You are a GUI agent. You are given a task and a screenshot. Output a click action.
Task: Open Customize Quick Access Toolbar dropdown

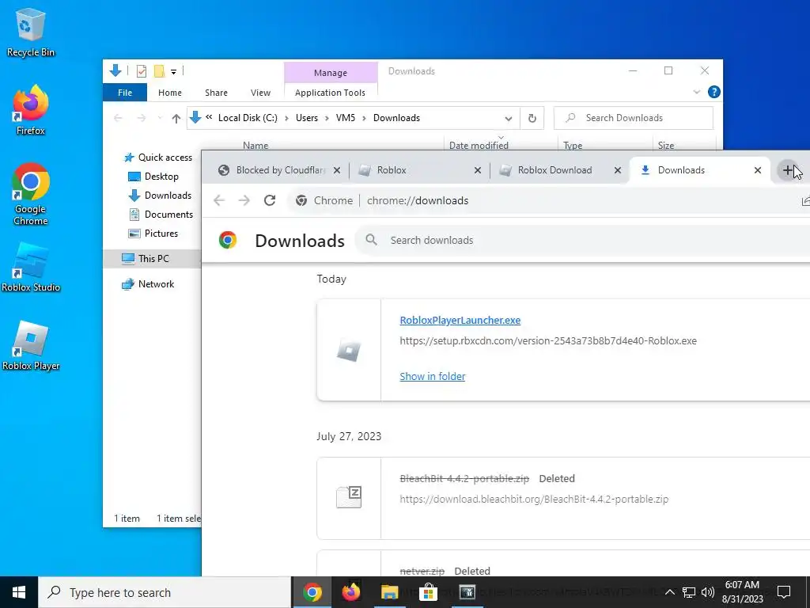(173, 71)
